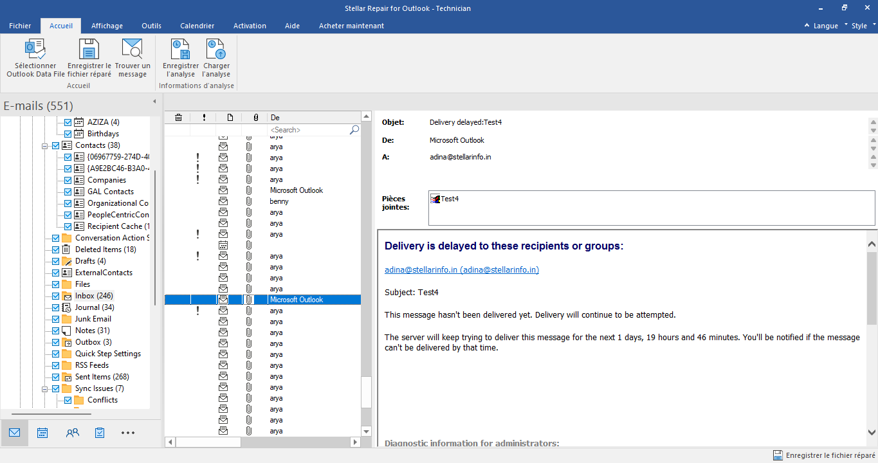Click the search magnifier icon in De column
Viewport: 878px width, 463px height.
354,129
